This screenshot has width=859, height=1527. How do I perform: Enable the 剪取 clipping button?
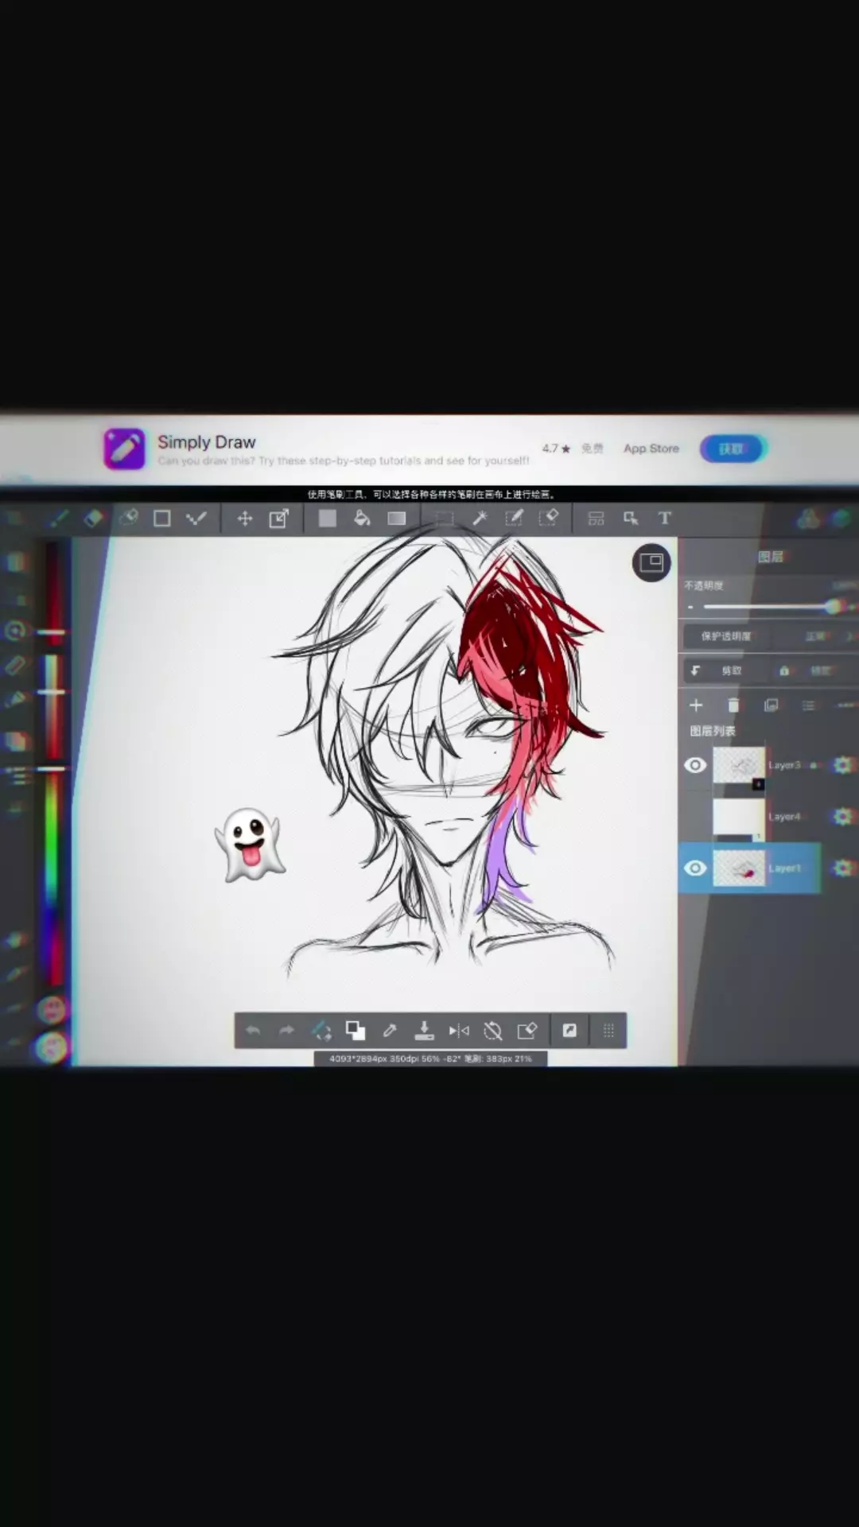pos(720,671)
